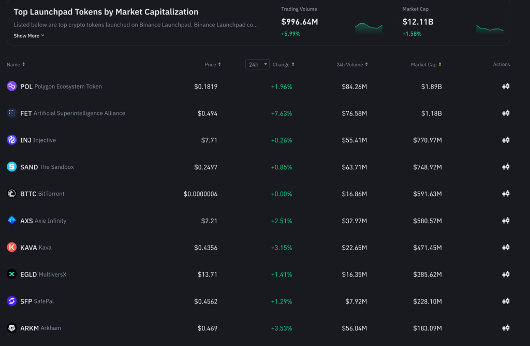This screenshot has height=346, width=530.
Task: Sort tokens by Price column
Action: coord(212,65)
